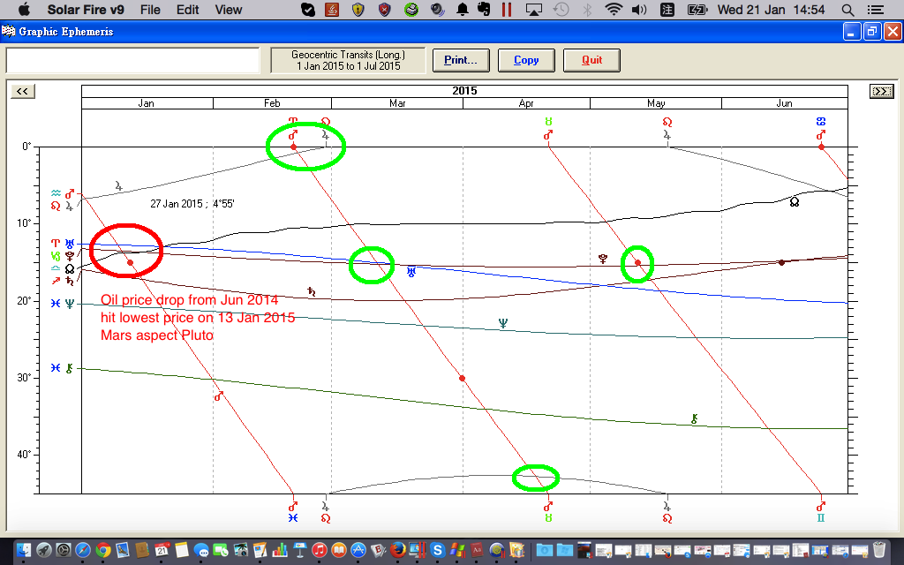Open Time Machine menu bar icon
The height and width of the screenshot is (565, 904).
point(561,9)
